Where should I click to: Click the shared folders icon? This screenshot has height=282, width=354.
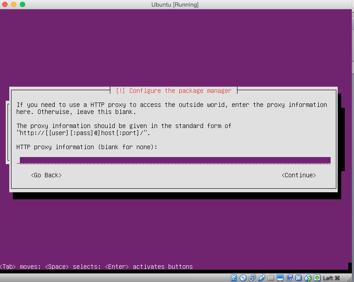click(x=271, y=278)
